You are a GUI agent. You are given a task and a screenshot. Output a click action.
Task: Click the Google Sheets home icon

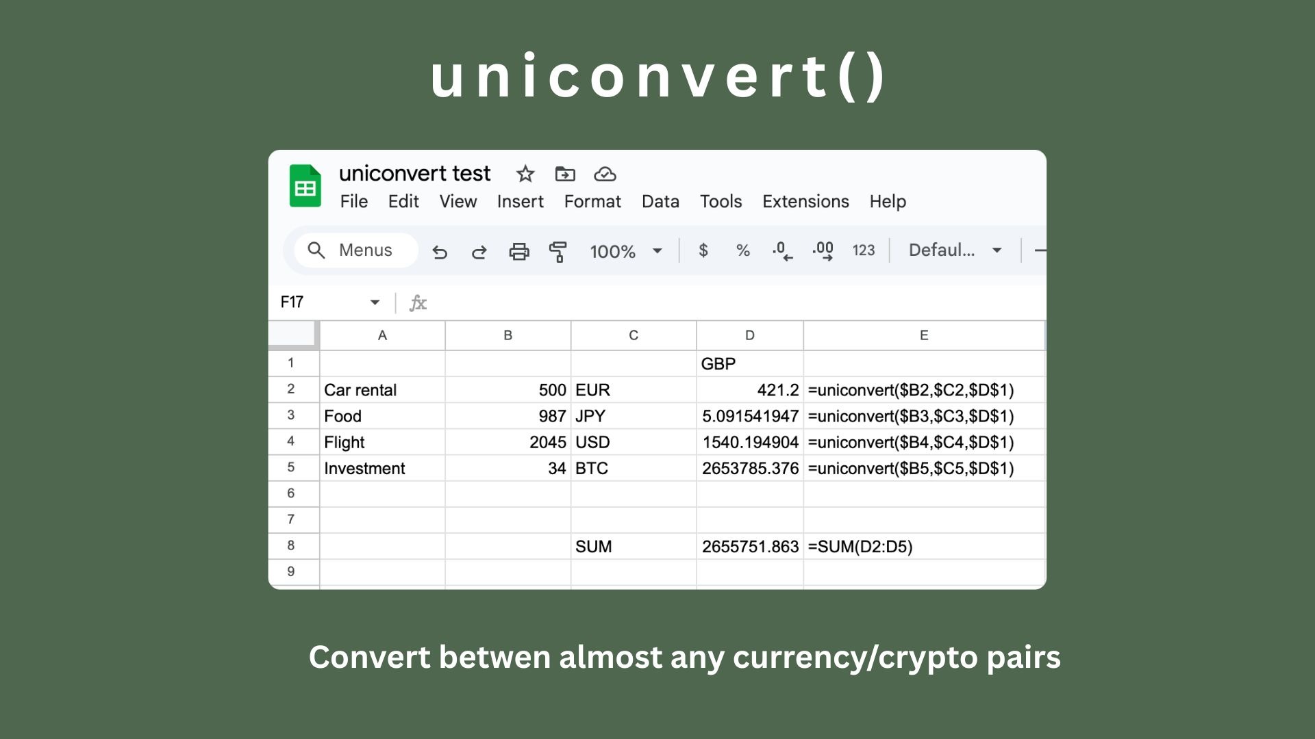pyautogui.click(x=305, y=186)
